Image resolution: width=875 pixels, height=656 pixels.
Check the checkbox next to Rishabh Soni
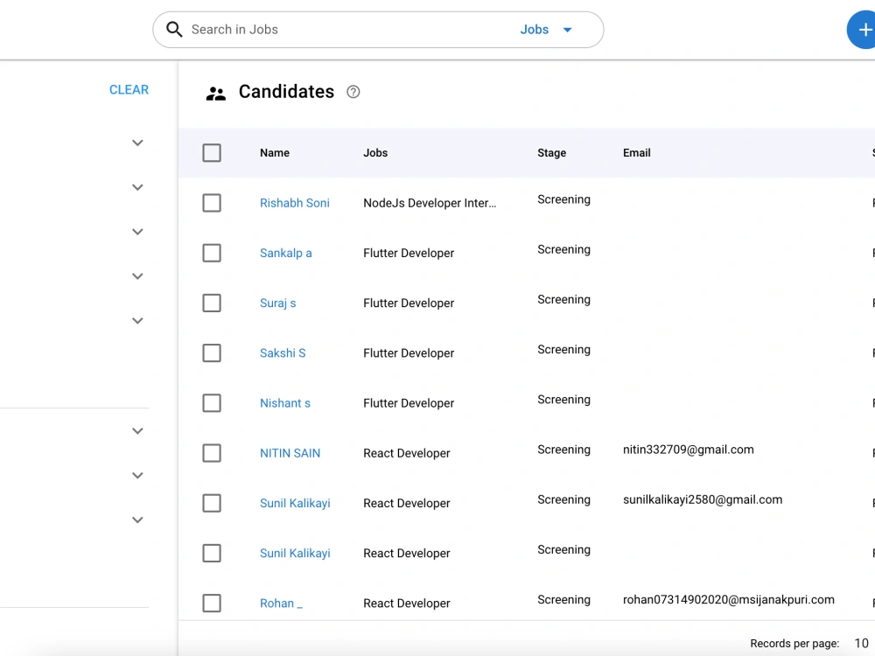(x=211, y=202)
